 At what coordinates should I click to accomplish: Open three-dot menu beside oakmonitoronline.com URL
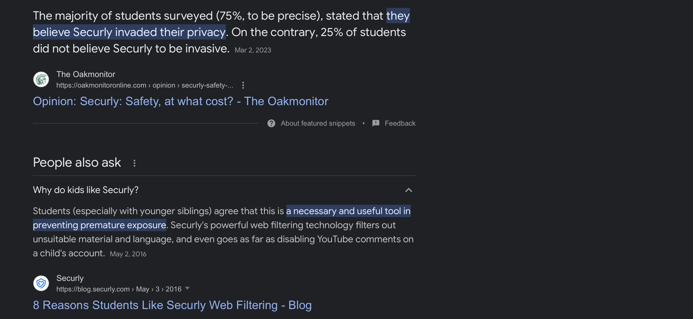pos(243,85)
